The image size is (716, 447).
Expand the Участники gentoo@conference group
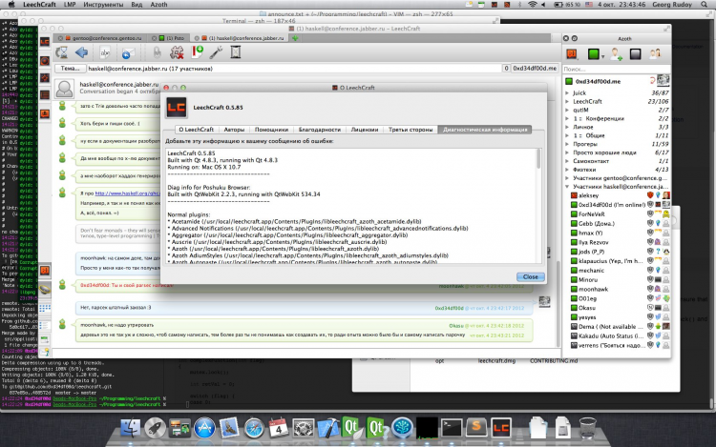(568, 178)
